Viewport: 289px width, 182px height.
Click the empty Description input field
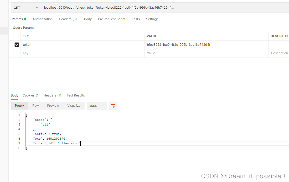click(x=279, y=53)
